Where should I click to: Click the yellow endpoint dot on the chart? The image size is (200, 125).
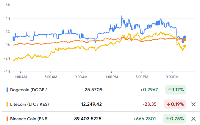point(185,46)
